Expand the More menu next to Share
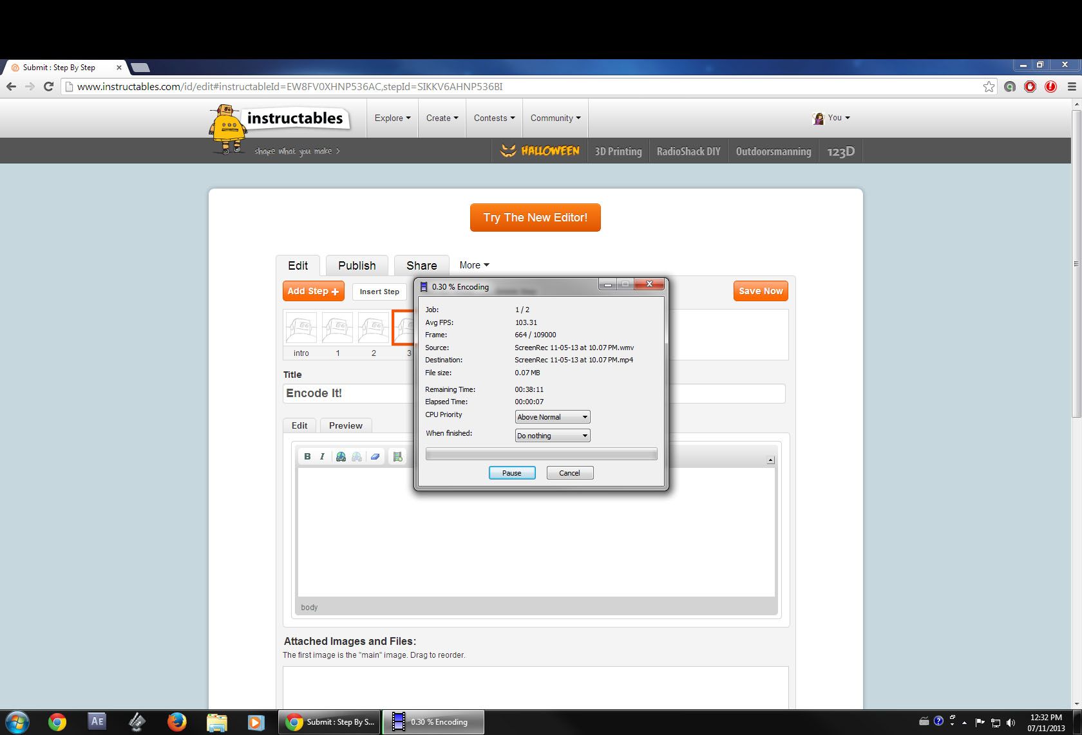The image size is (1082, 735). point(474,265)
